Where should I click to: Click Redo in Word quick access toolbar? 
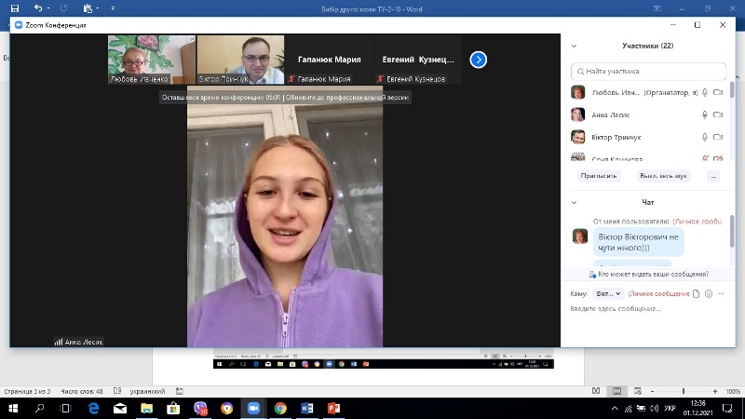63,8
